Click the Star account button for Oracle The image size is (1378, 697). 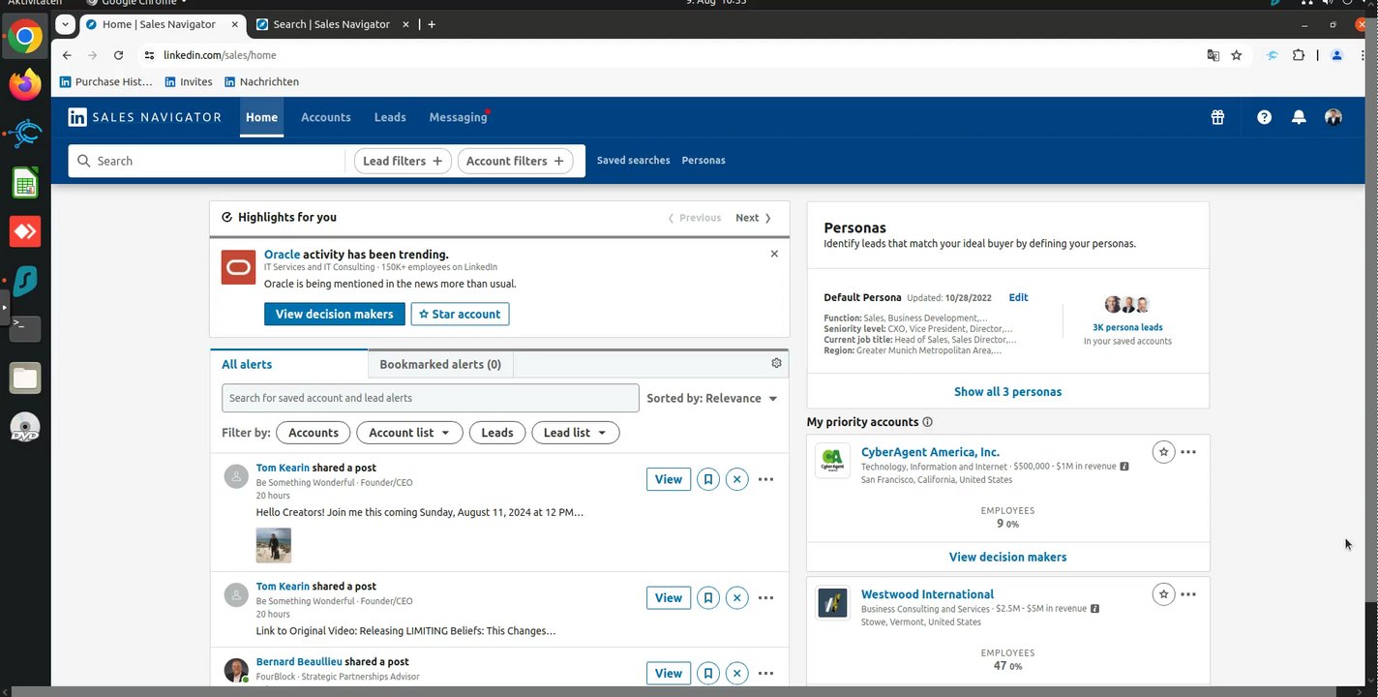point(460,314)
